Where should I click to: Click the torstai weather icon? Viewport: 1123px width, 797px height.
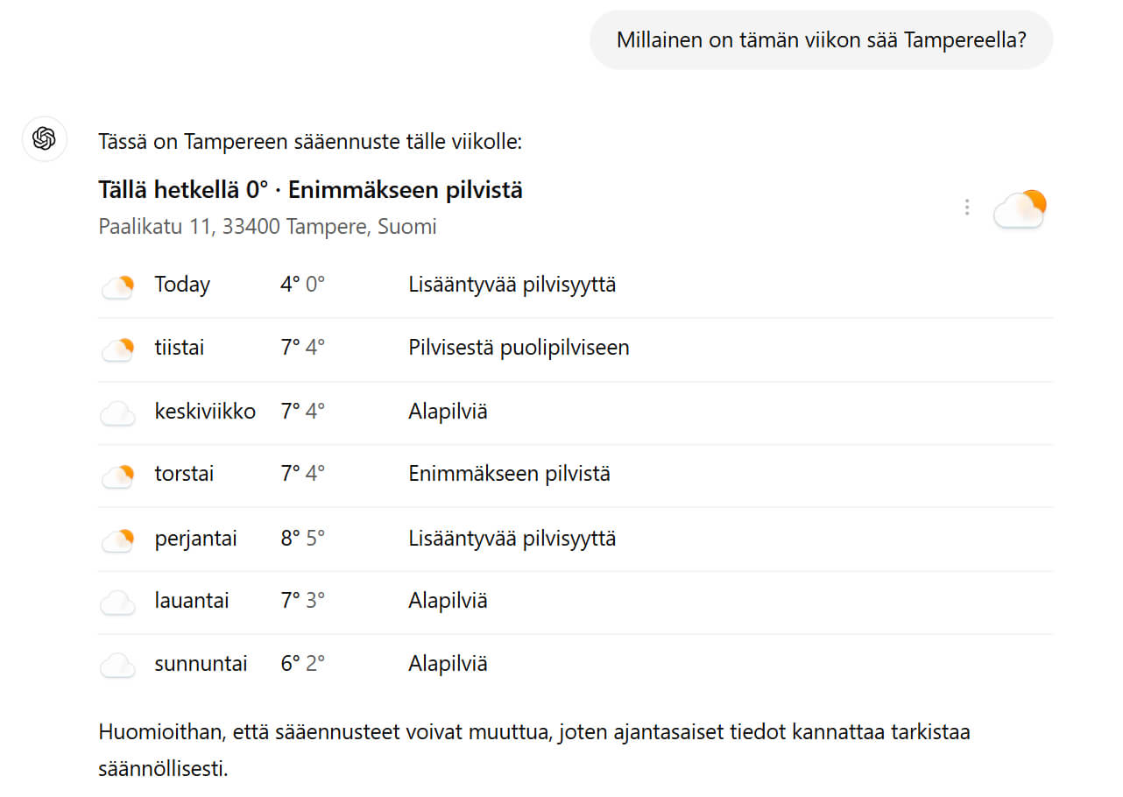point(117,476)
